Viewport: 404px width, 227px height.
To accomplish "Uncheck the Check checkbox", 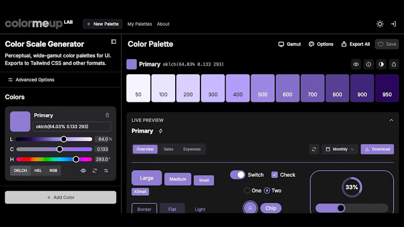I will click(x=274, y=175).
